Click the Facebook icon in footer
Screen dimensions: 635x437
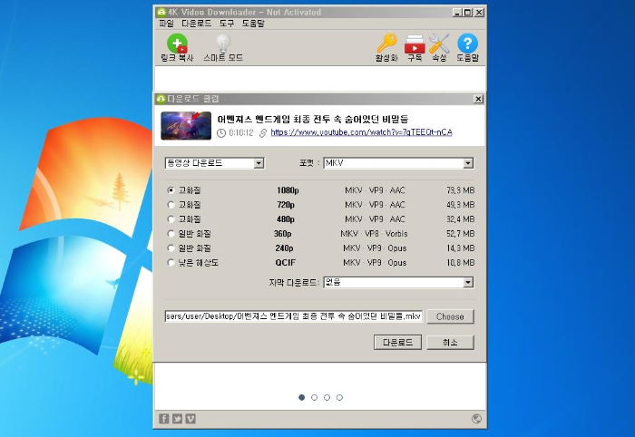point(163,419)
